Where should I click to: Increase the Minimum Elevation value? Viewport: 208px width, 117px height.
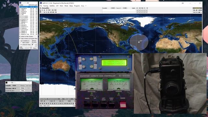(36, 44)
